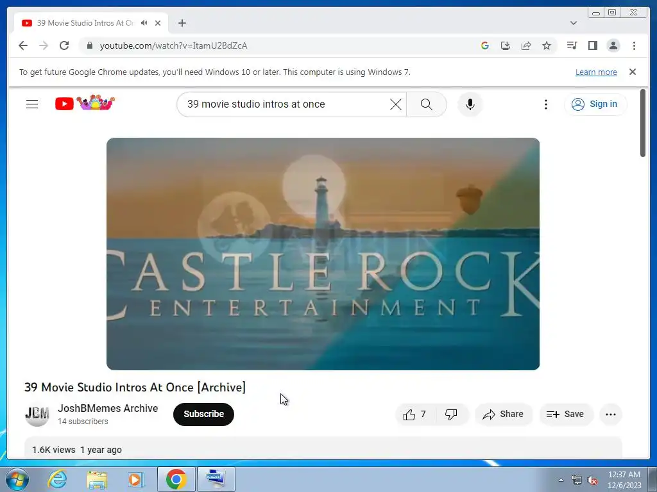
Task: Expand the description showing 1.6K views
Action: pos(323,448)
